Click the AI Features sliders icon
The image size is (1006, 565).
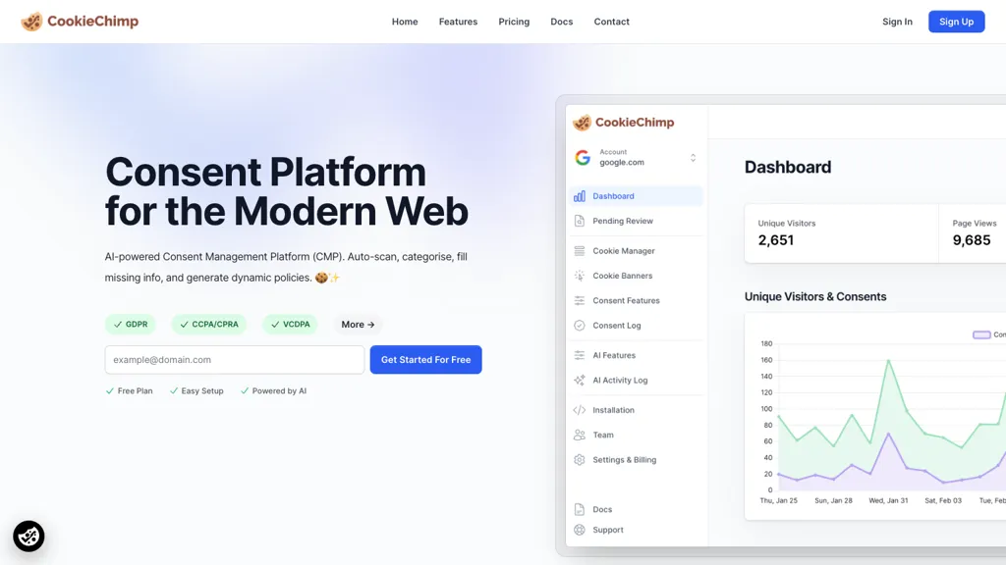pyautogui.click(x=580, y=355)
